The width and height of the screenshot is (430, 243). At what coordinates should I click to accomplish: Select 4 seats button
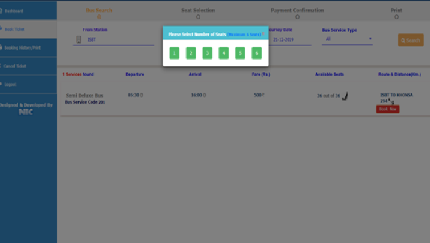[224, 53]
